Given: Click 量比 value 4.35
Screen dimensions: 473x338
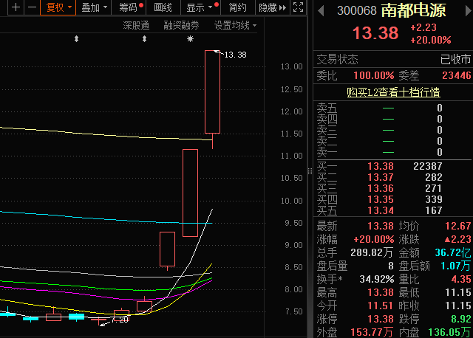Looking at the screenshot, I should pyautogui.click(x=461, y=279).
